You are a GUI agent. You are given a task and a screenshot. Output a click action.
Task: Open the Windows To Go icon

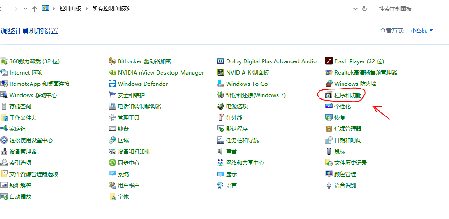(221, 84)
